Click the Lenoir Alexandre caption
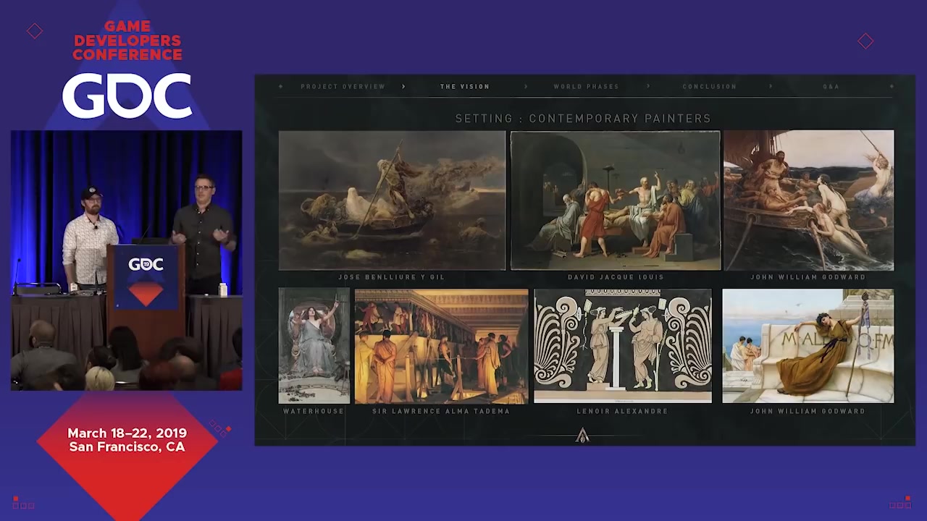 tap(622, 411)
